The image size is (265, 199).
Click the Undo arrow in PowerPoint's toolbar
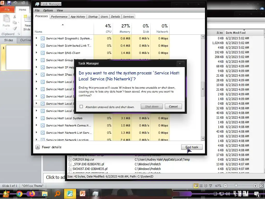[15, 3]
